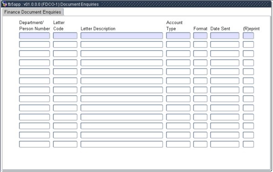
Task: Click the last-row (R)eprint field
Action: (x=248, y=144)
